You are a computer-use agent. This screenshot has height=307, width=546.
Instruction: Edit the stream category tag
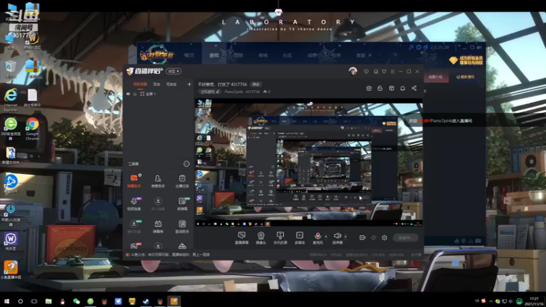point(210,92)
